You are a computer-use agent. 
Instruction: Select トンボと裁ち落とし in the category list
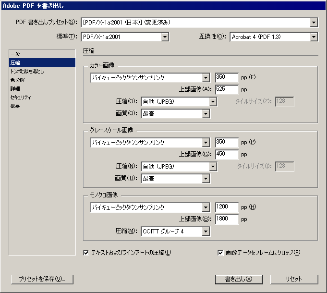(27, 71)
